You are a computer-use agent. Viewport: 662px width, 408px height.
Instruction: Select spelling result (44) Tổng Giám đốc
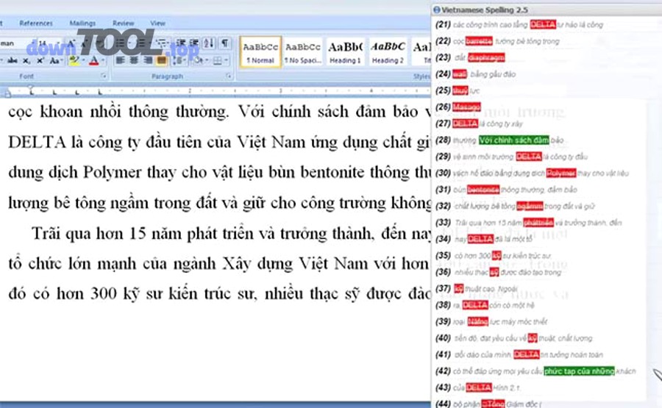(493, 404)
